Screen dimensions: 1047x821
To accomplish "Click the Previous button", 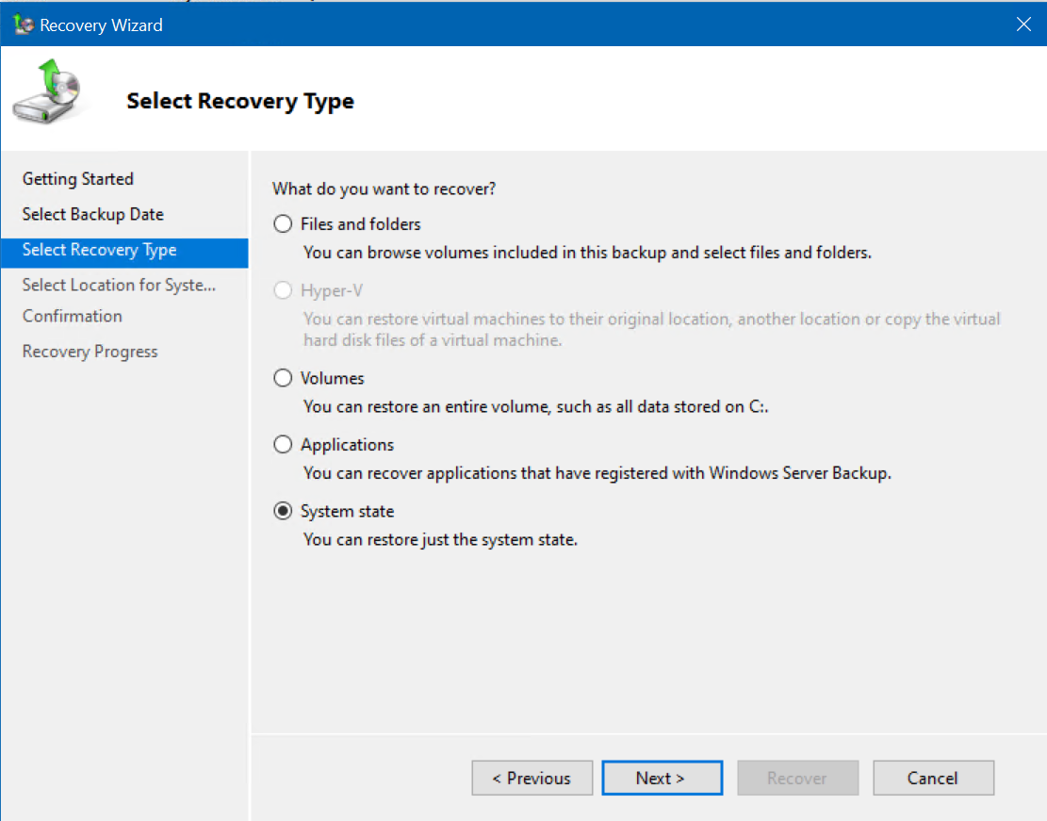I will 532,778.
